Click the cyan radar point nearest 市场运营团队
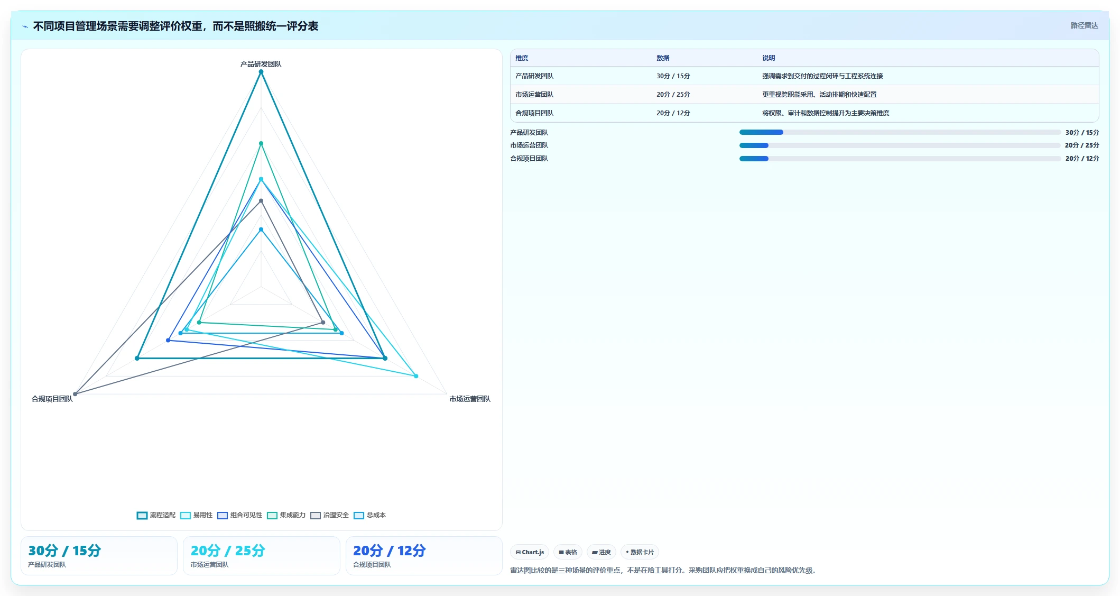This screenshot has width=1120, height=596. tap(416, 376)
